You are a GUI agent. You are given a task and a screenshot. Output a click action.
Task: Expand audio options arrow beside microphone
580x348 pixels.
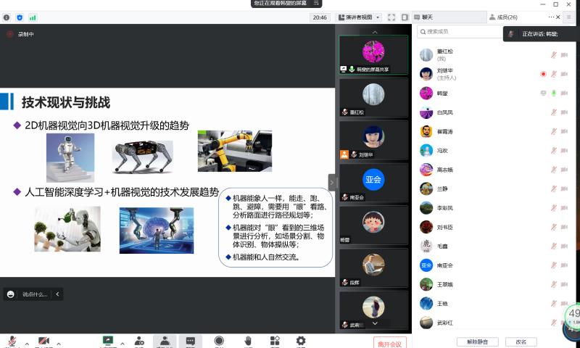coord(27,342)
